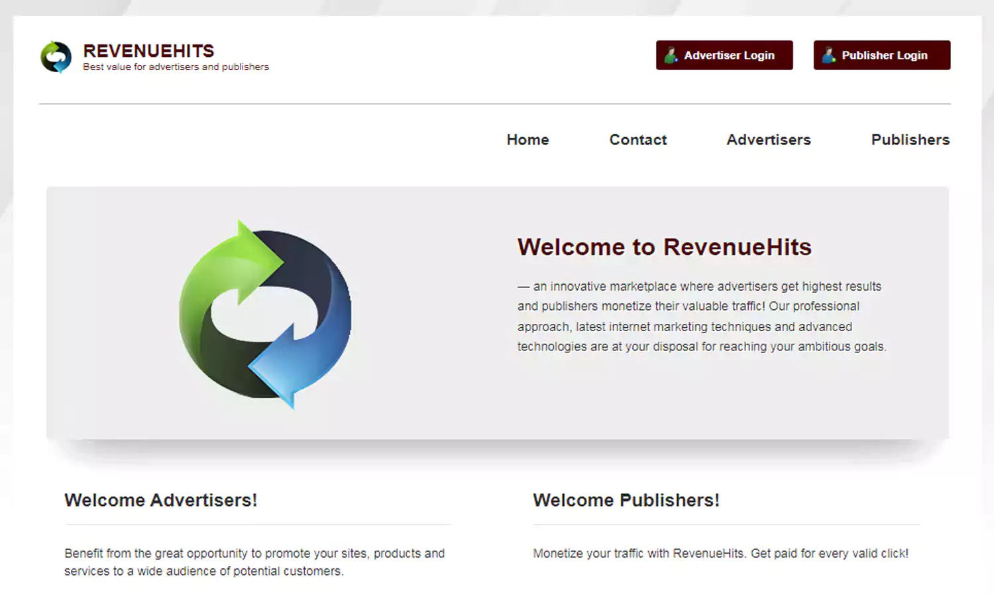Click the REVENUEHITS site title text
This screenshot has width=994, height=596.
148,51
